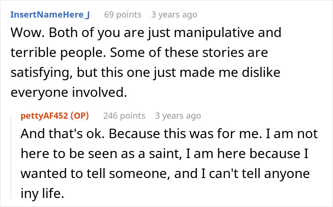Click the line starting 'terrible people. Some of'
The image size is (333, 207).
139,53
